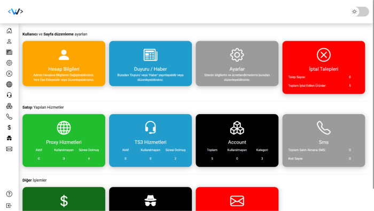Click the 'Satışı Yapılan Hizmetler' heading
The width and height of the screenshot is (374, 211).
[43, 107]
